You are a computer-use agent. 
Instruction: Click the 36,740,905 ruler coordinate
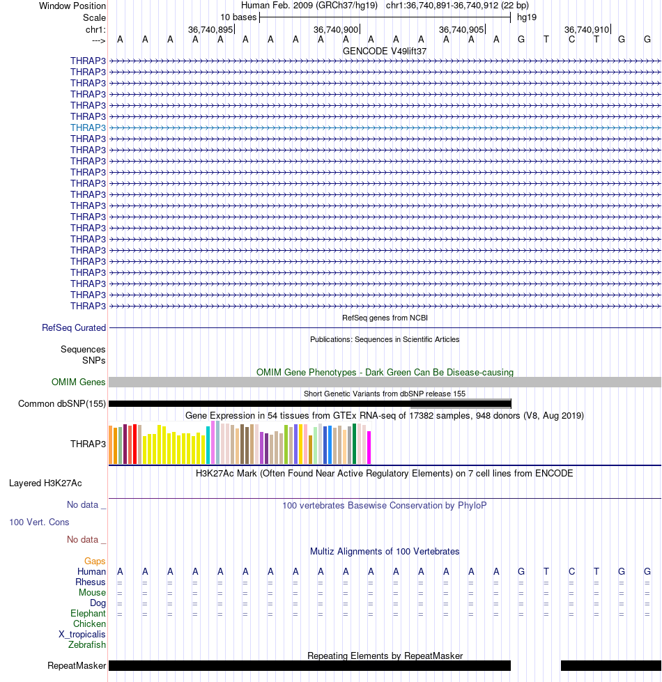[461, 29]
